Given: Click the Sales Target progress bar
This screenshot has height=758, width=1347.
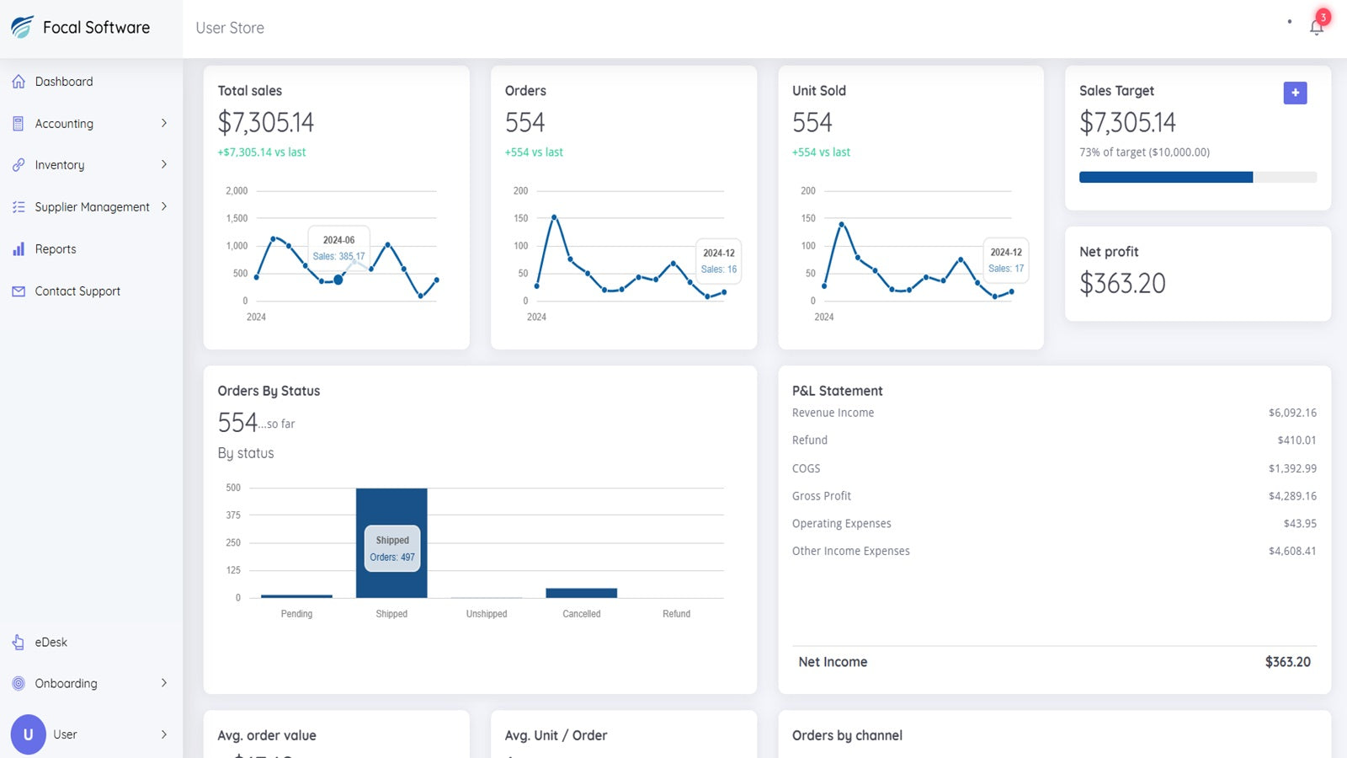Looking at the screenshot, I should (1197, 178).
